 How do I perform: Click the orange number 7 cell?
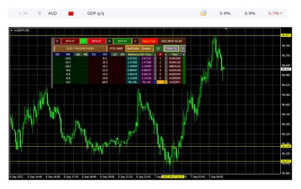click(x=160, y=82)
